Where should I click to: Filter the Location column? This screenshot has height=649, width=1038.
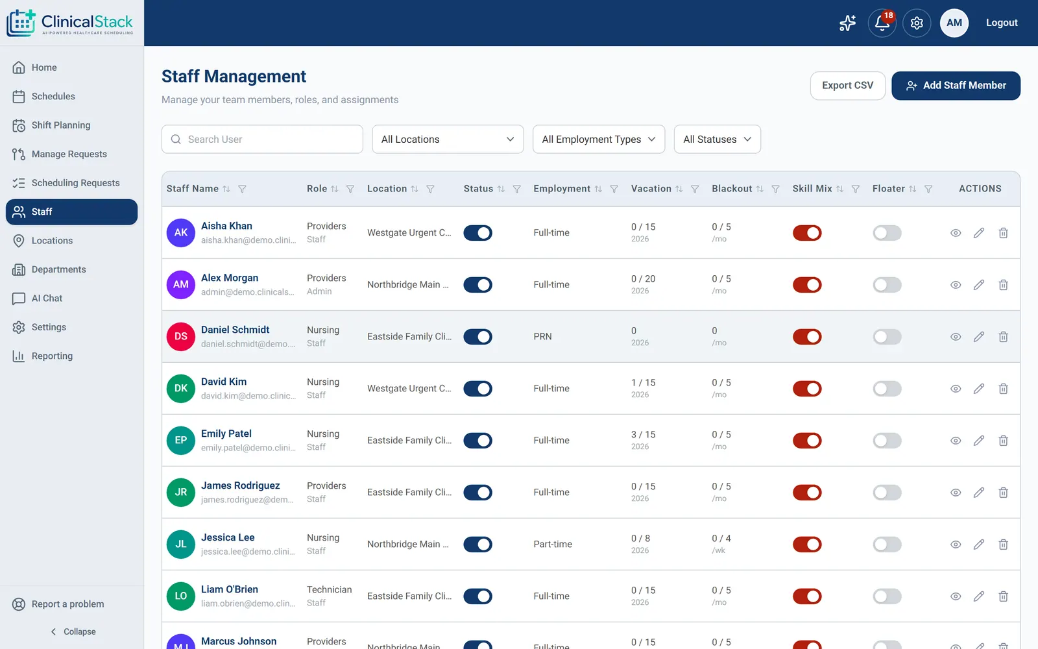[430, 189]
